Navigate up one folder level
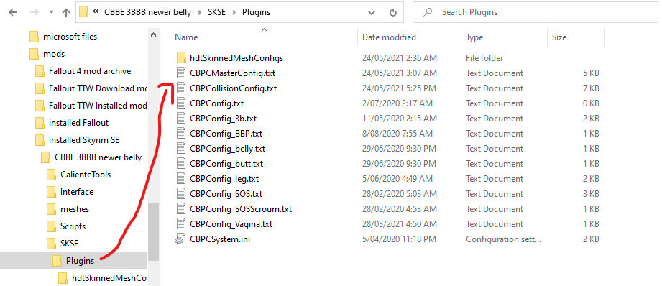Screen dimensions: 662x286 click(66, 12)
